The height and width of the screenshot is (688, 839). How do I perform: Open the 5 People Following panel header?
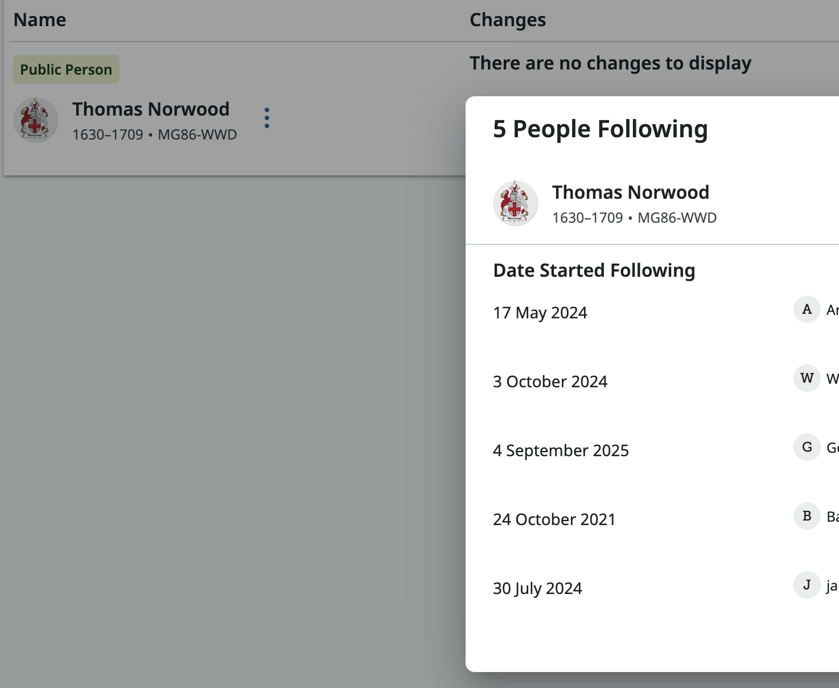(600, 129)
